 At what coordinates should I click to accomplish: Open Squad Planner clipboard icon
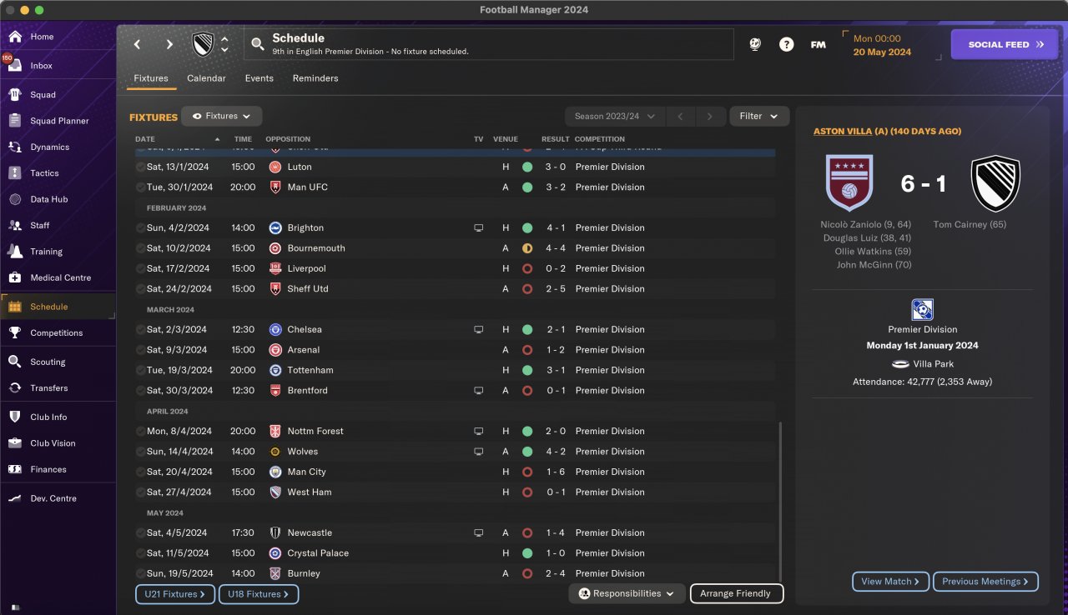tap(15, 121)
